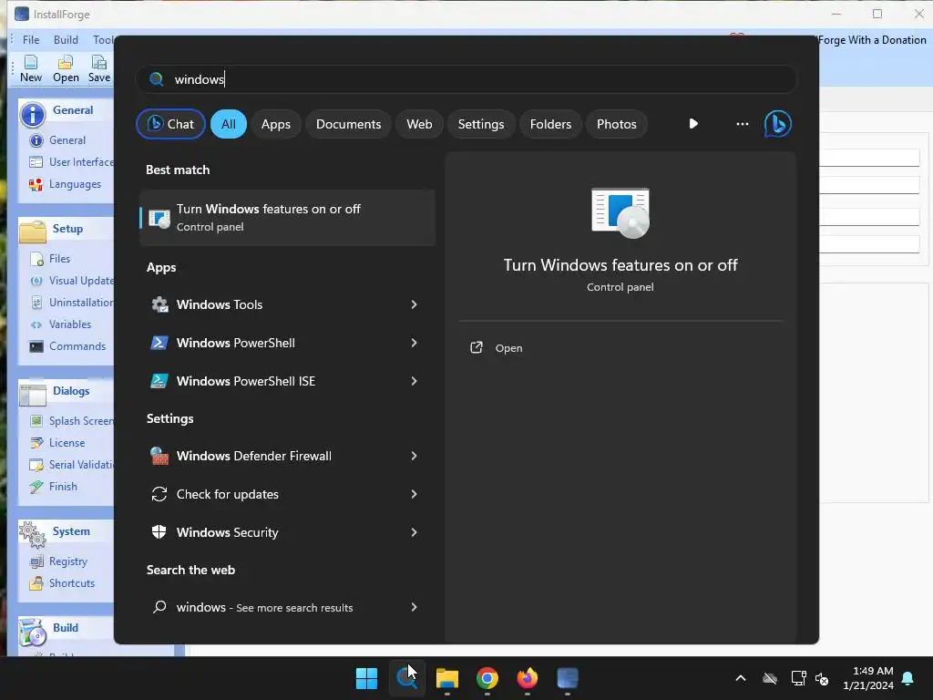
Task: Click the New icon in InstallForge toolbar
Action: point(31,62)
